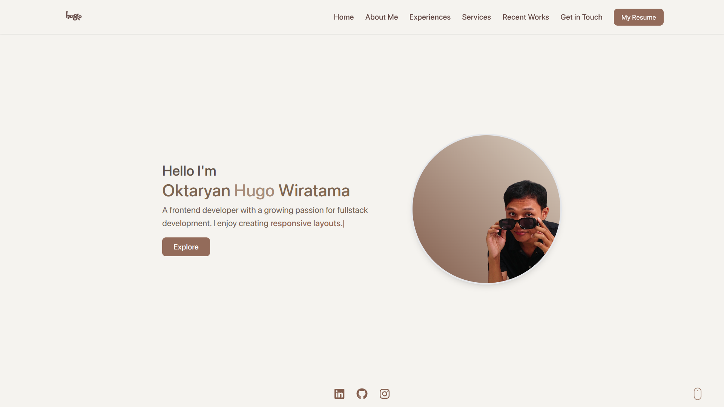Click the My Resume button
This screenshot has width=724, height=407.
tap(639, 17)
